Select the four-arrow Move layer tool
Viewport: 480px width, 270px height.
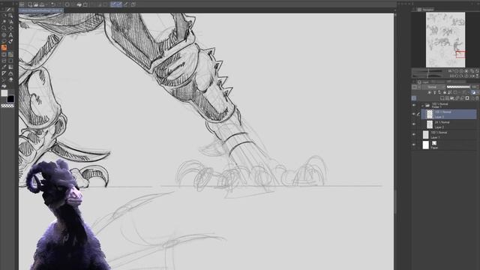coord(10,28)
